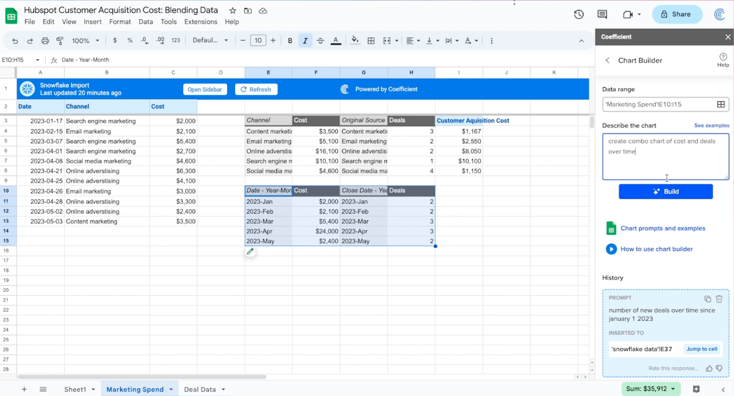Check the cloud save status icon
Viewport: 734px width, 396px height.
[263, 10]
